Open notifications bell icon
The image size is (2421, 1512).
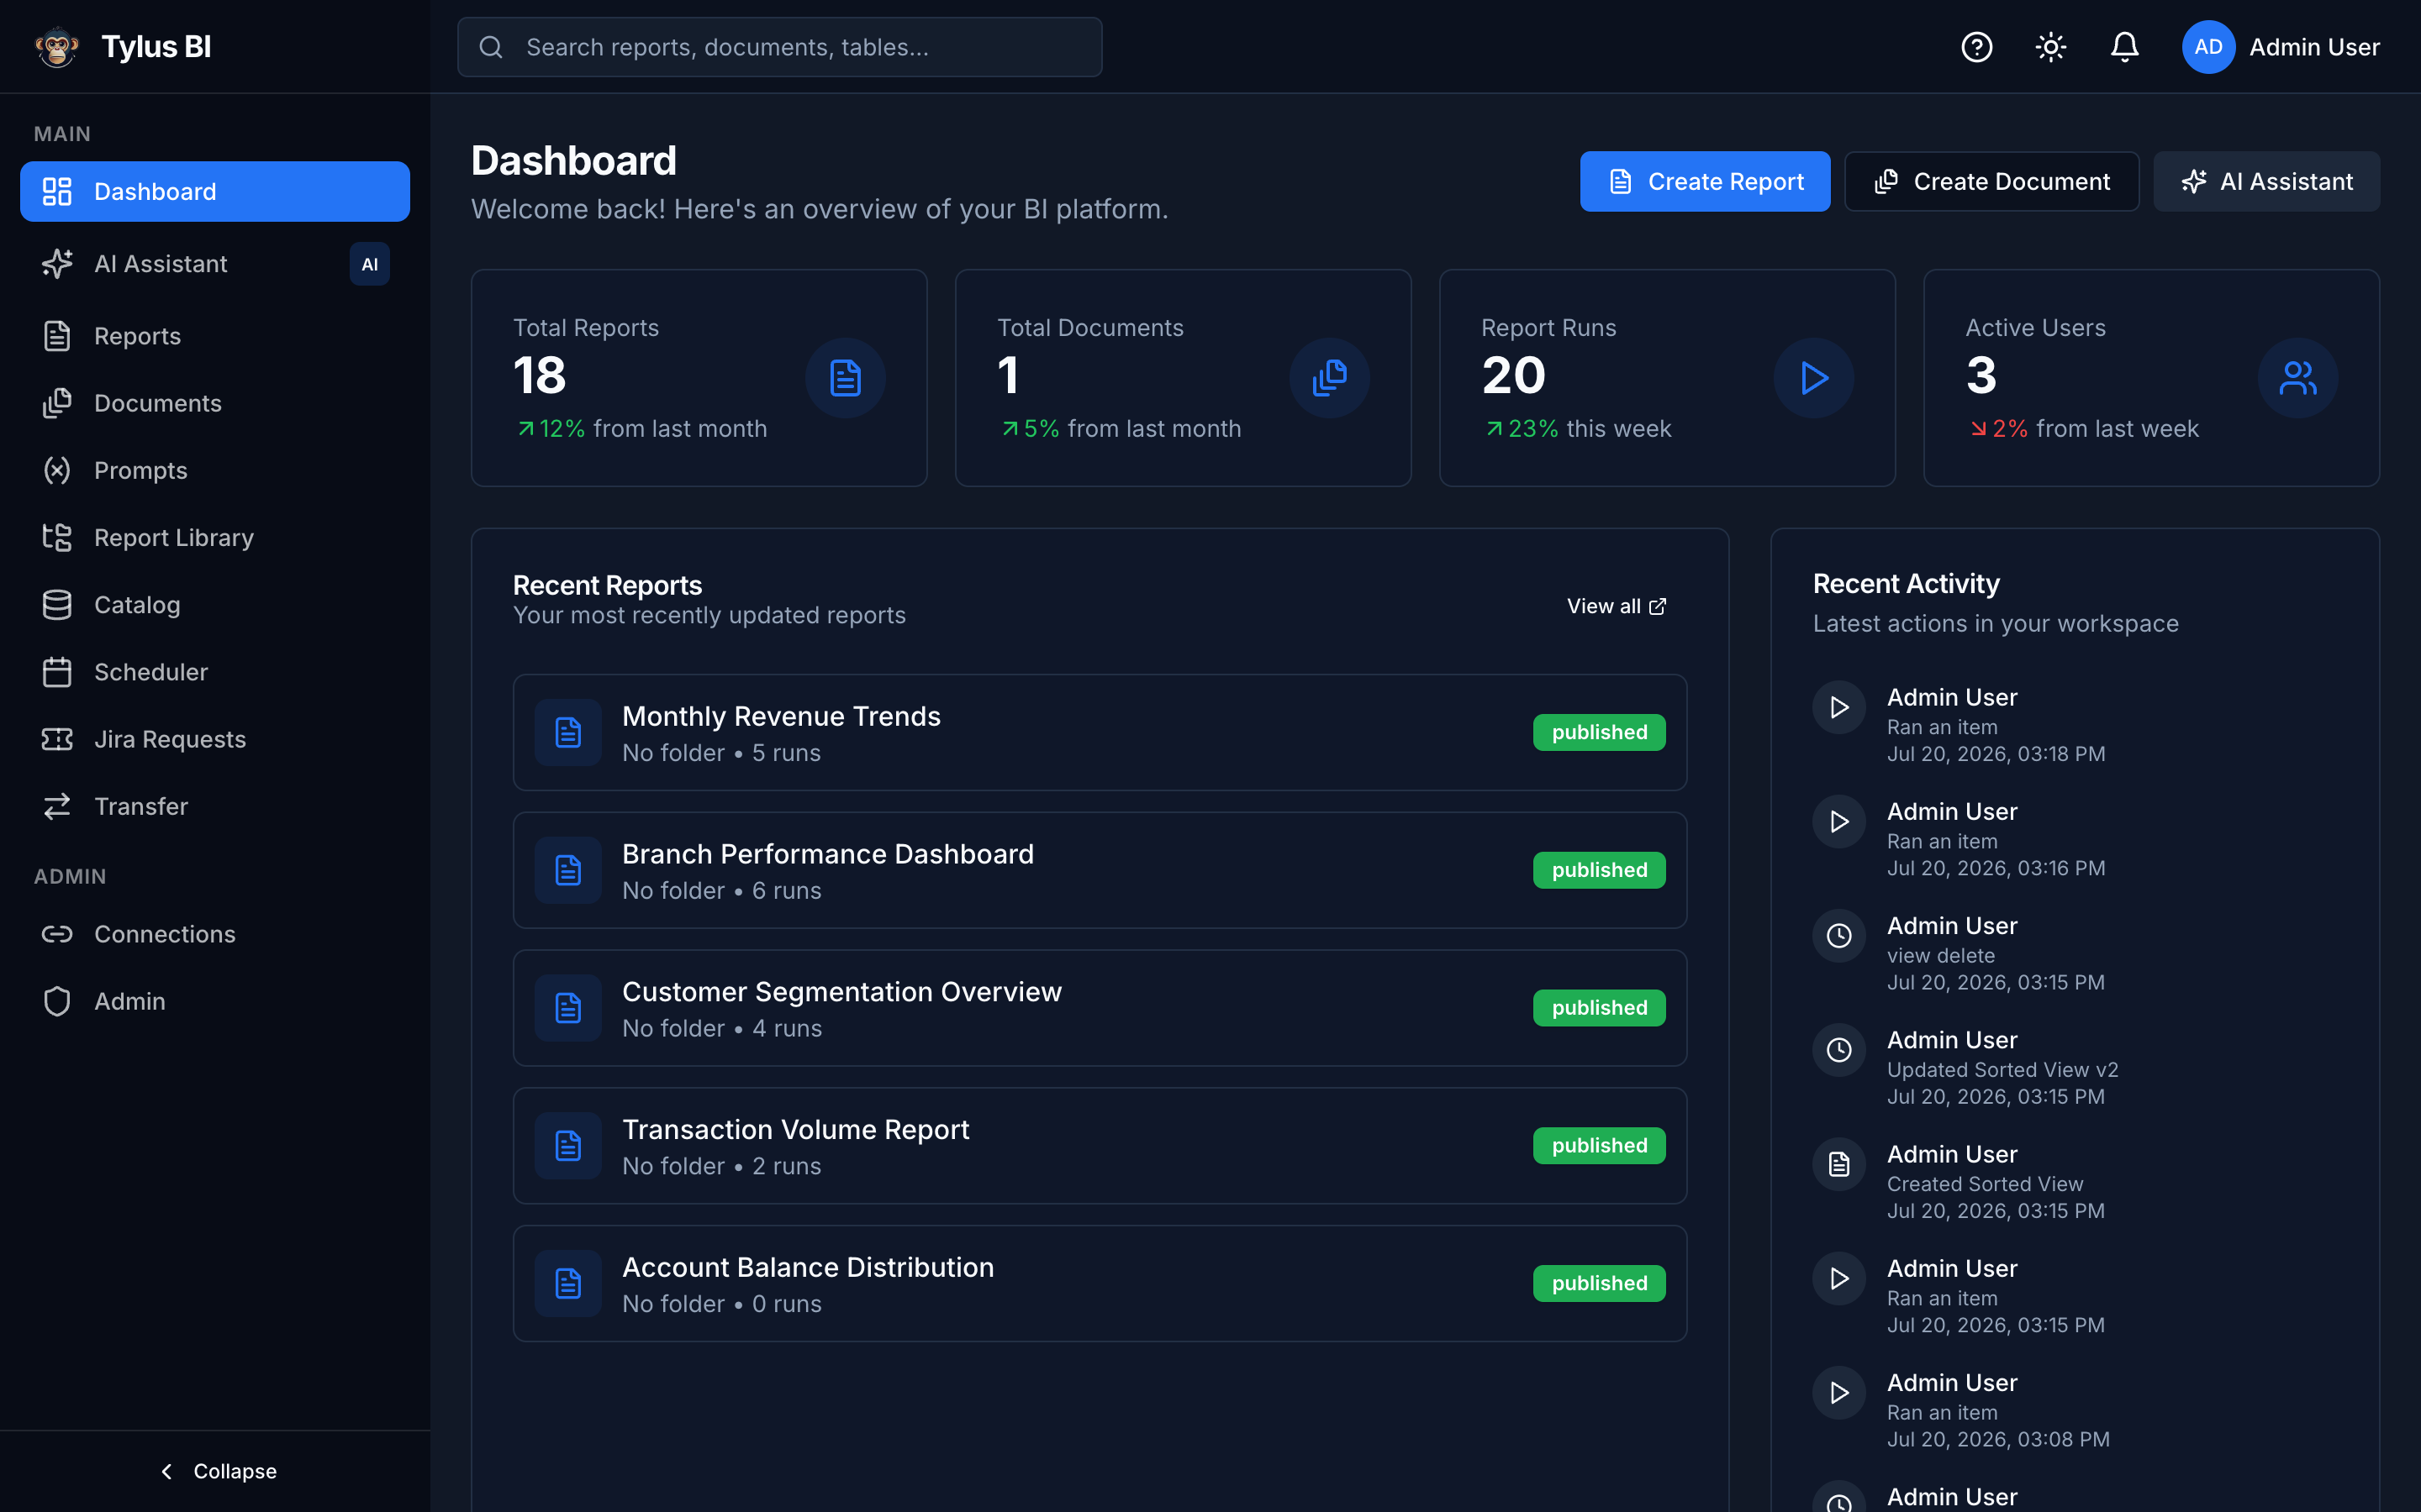[2124, 47]
